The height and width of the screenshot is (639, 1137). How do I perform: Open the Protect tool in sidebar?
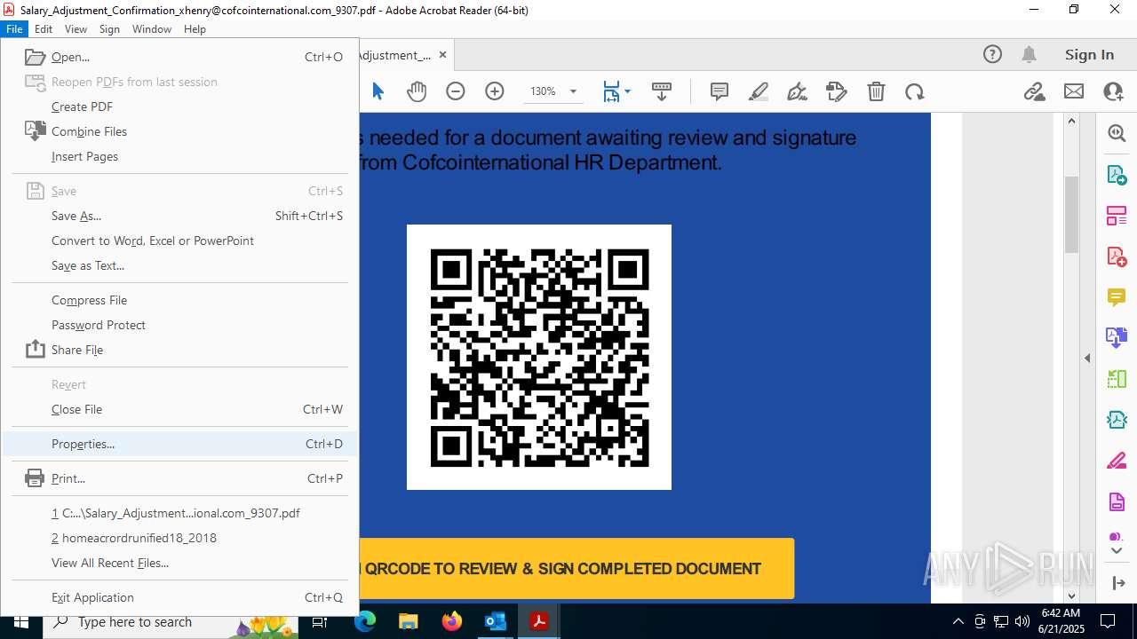tap(1117, 502)
